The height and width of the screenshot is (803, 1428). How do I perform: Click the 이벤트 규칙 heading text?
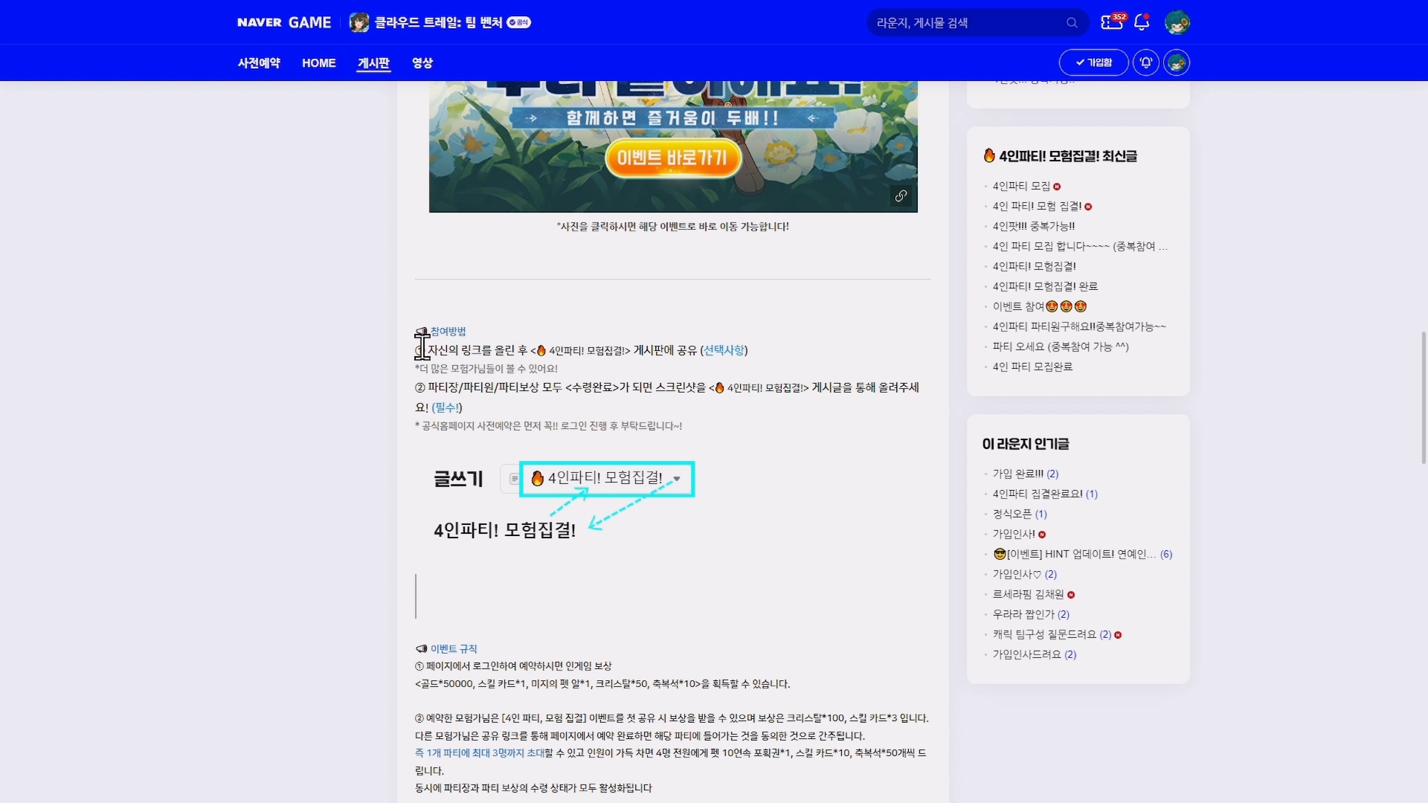pyautogui.click(x=454, y=649)
